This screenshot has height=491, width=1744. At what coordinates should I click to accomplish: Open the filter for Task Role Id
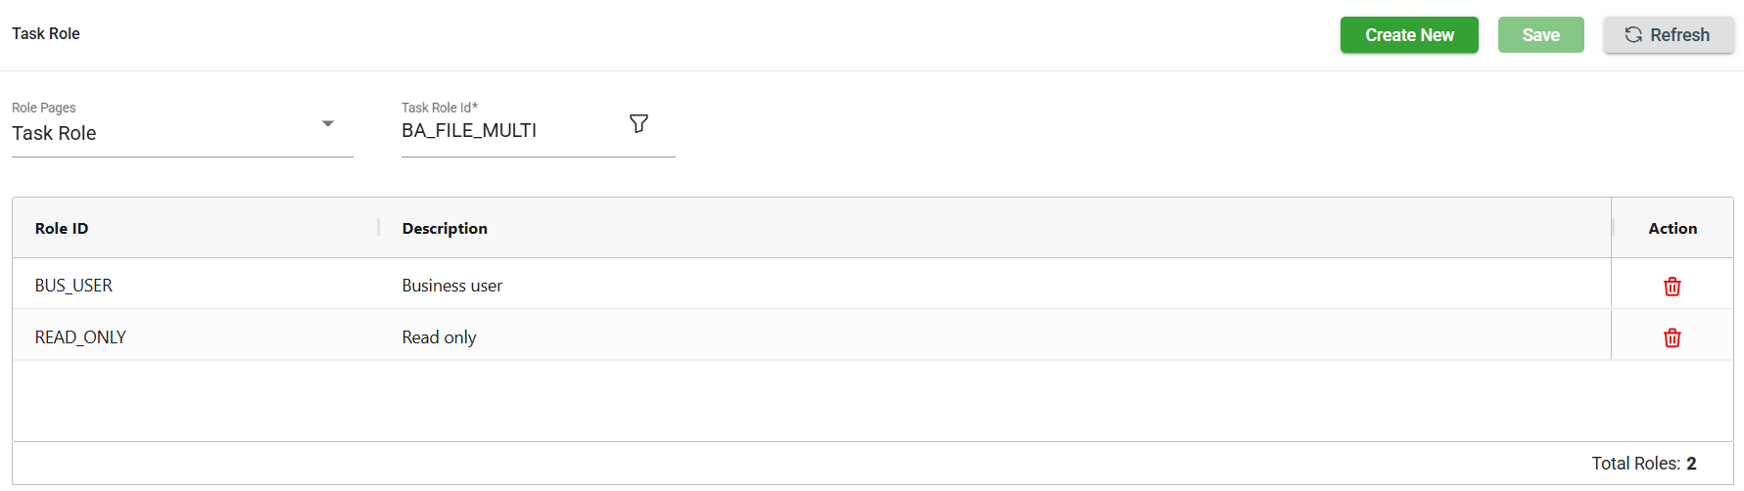pos(638,123)
